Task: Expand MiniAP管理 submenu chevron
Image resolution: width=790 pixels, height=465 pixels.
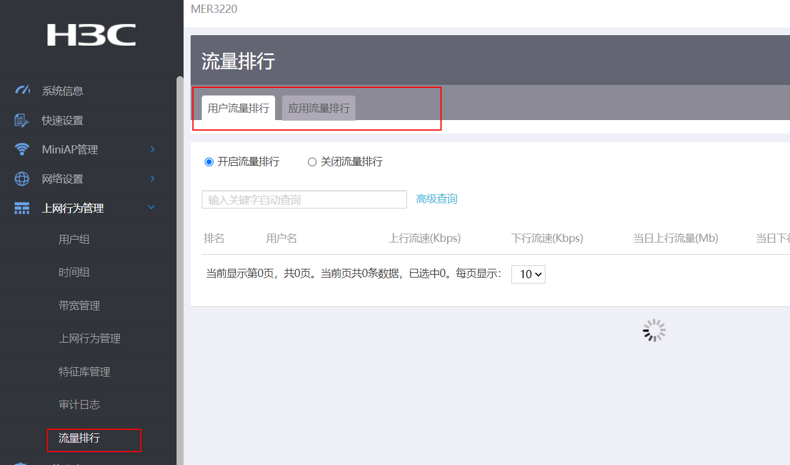Action: tap(152, 149)
